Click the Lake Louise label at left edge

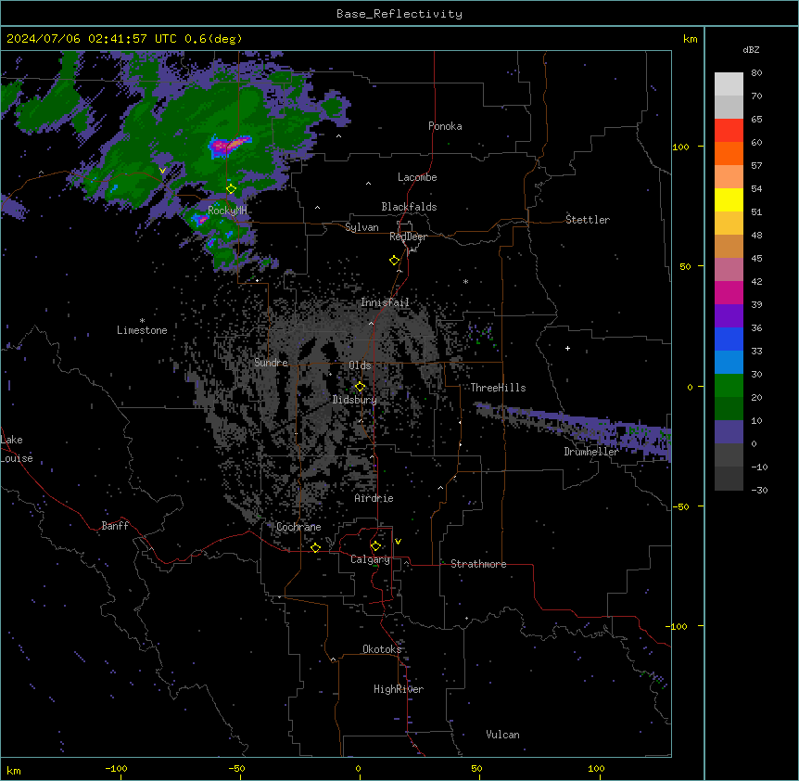(x=17, y=449)
